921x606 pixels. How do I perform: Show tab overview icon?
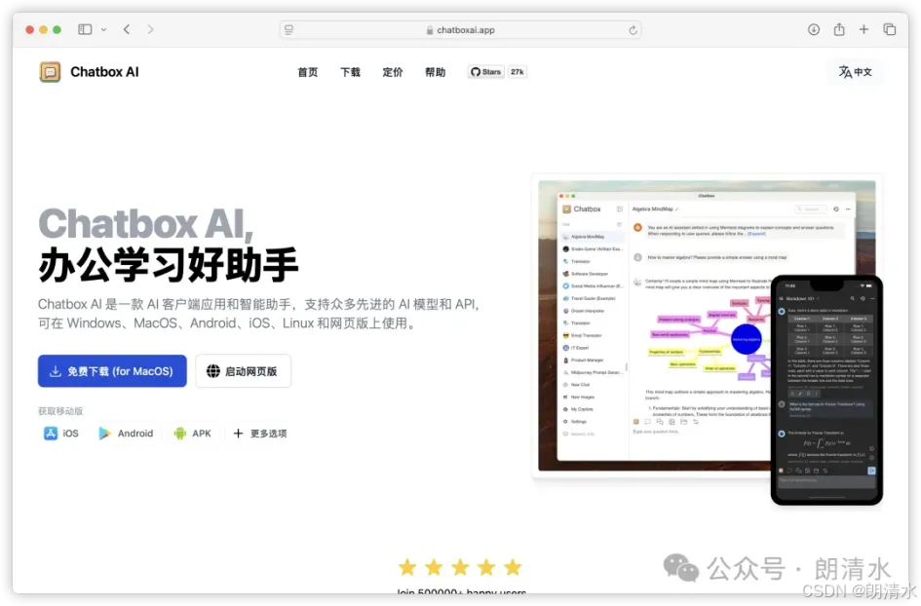[889, 29]
